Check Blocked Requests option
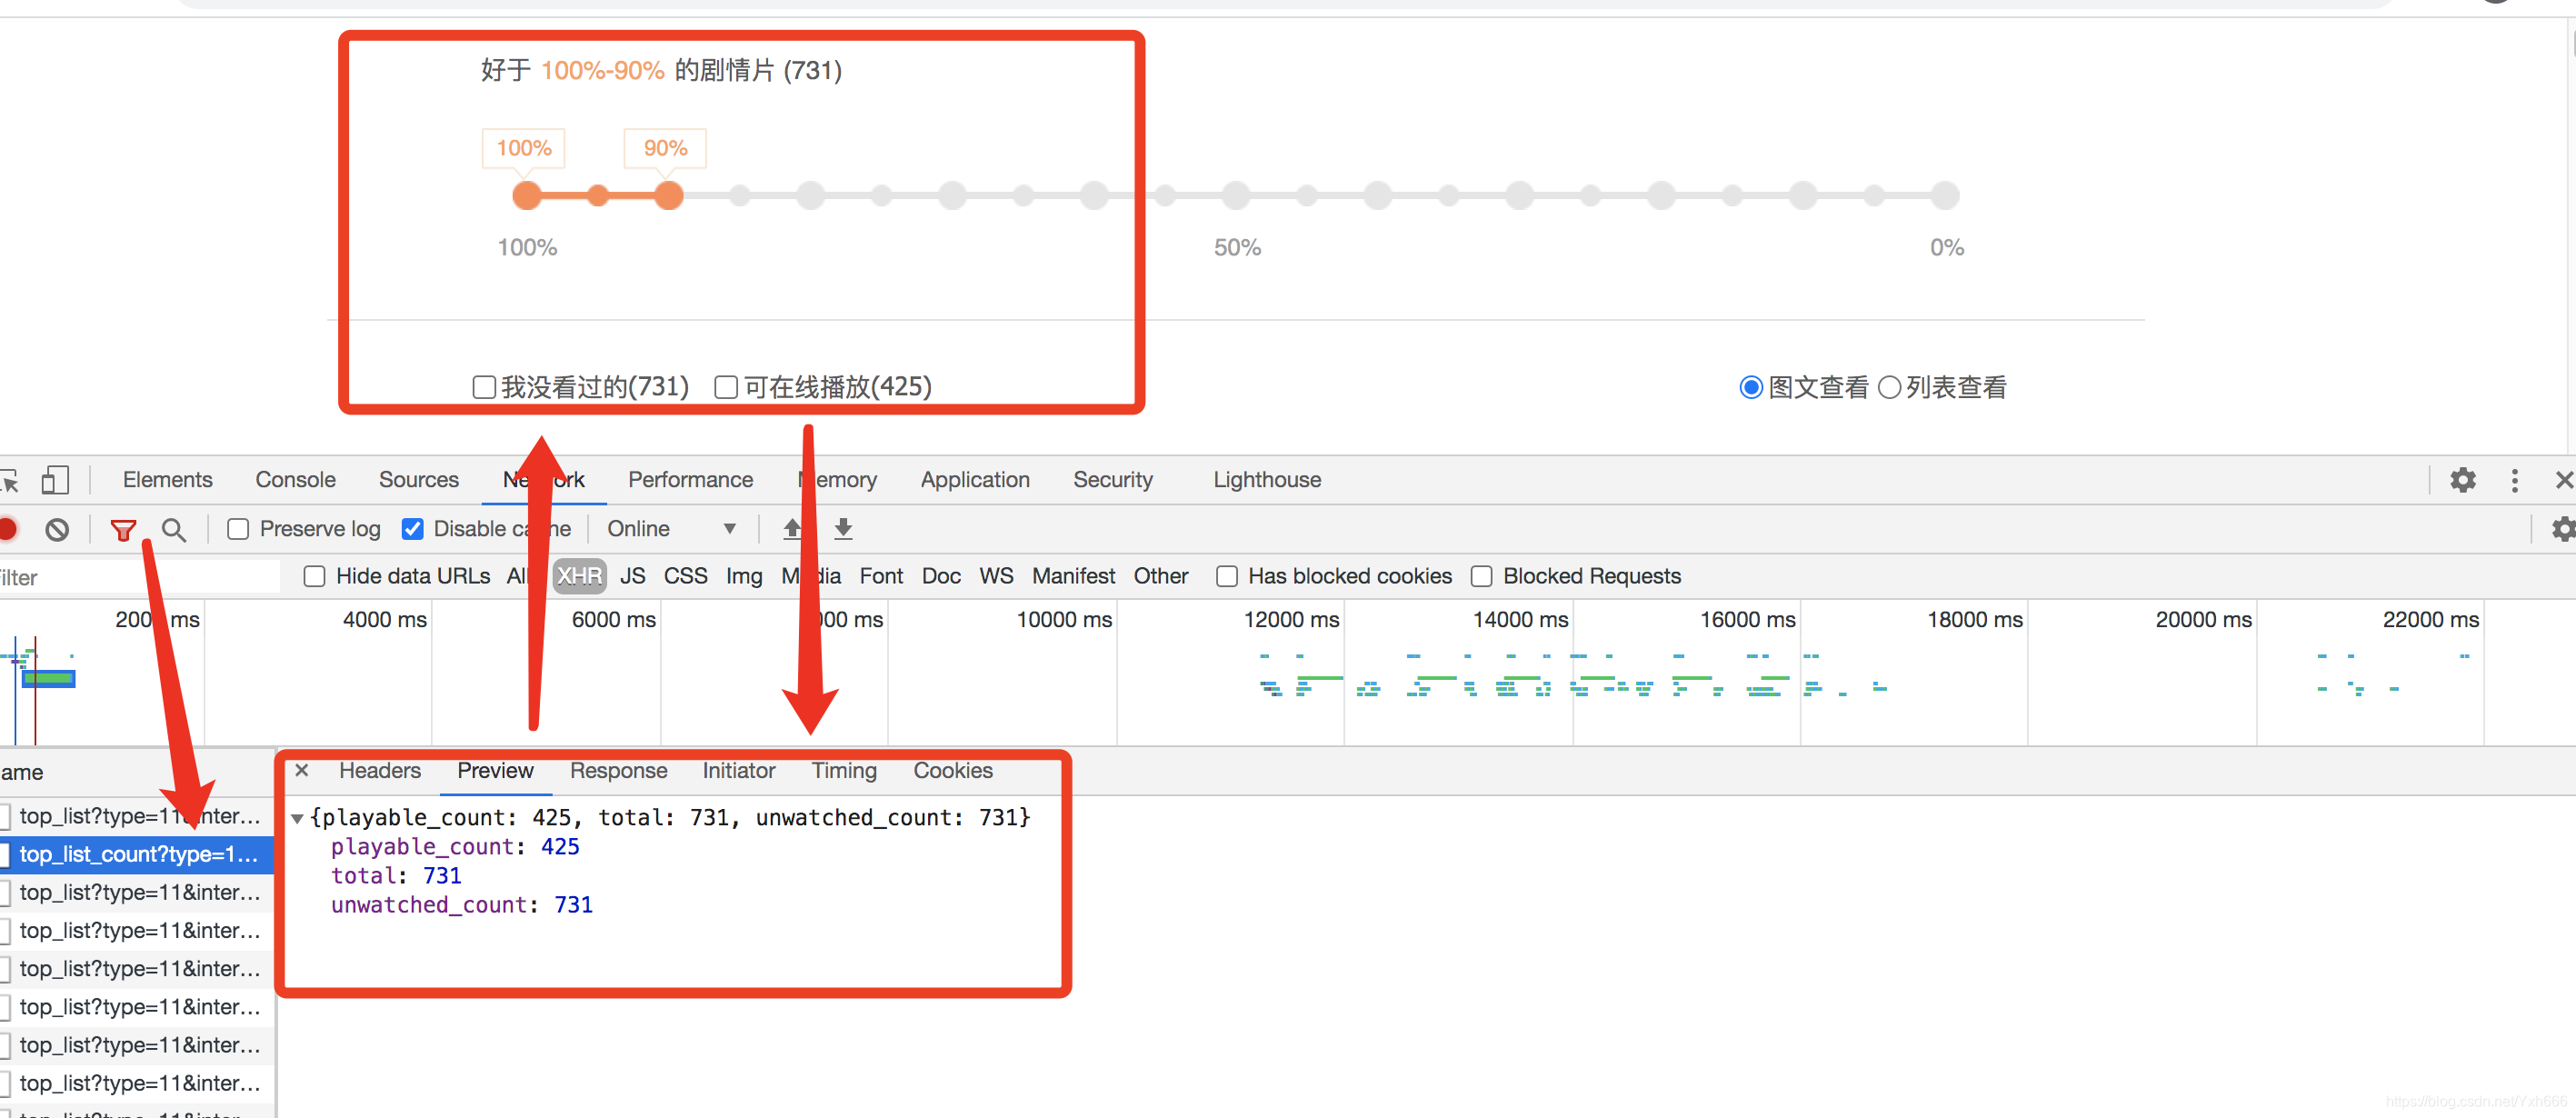Image resolution: width=2576 pixels, height=1118 pixels. [x=1481, y=576]
